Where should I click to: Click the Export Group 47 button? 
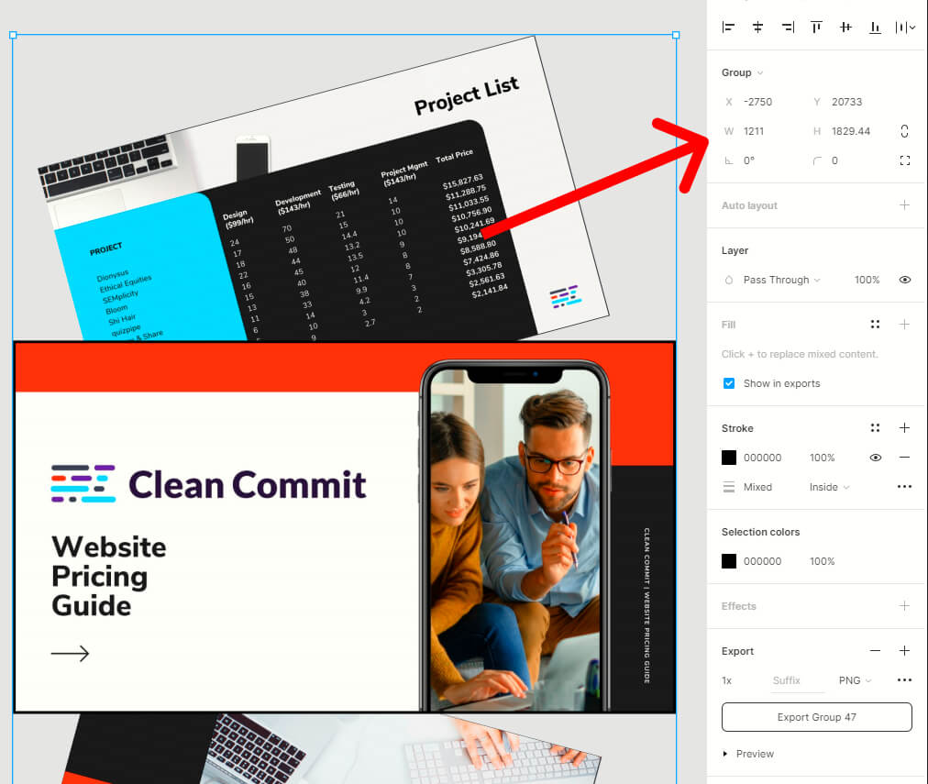click(x=817, y=717)
